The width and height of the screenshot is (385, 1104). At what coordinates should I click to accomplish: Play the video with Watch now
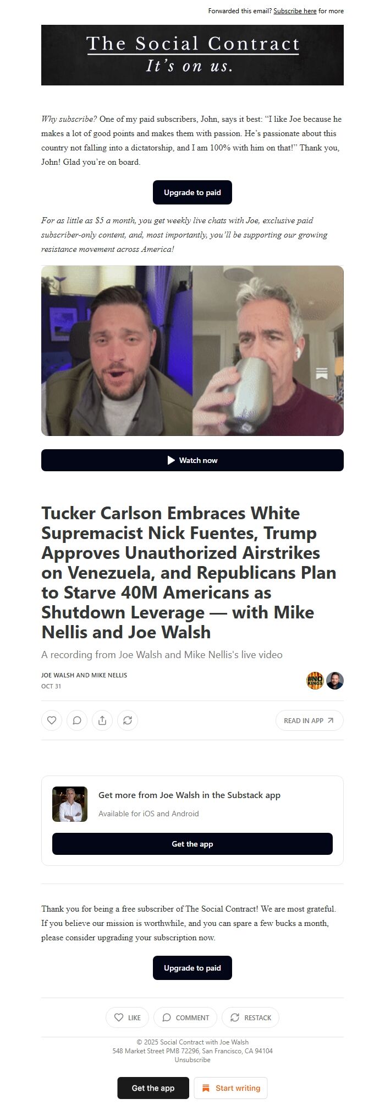coord(193,460)
